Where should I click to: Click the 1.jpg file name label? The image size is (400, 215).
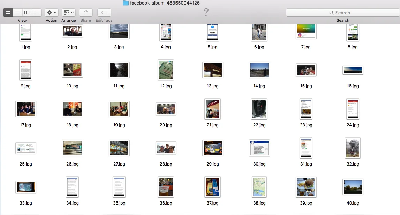(x=26, y=47)
